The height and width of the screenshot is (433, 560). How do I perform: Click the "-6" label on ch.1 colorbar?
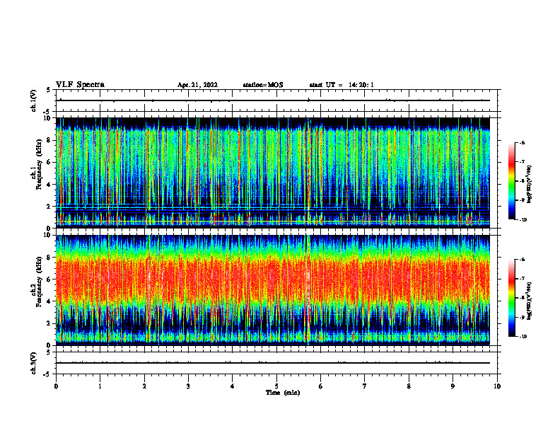tap(522, 143)
